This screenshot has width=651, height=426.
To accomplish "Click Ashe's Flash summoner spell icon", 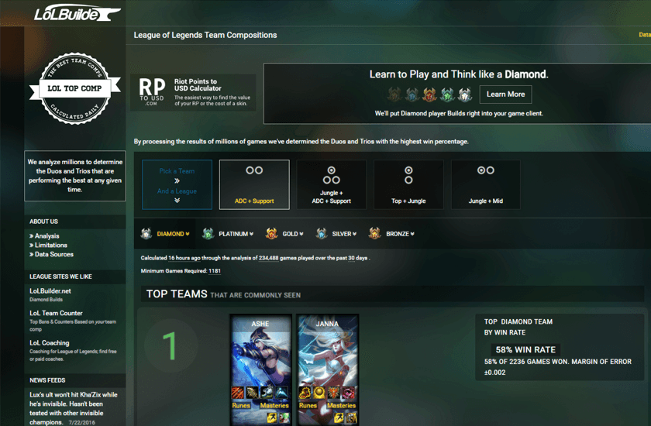I will 272,418.
